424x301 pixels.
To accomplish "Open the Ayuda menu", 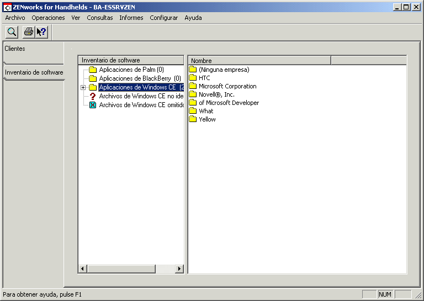I will pyautogui.click(x=193, y=18).
